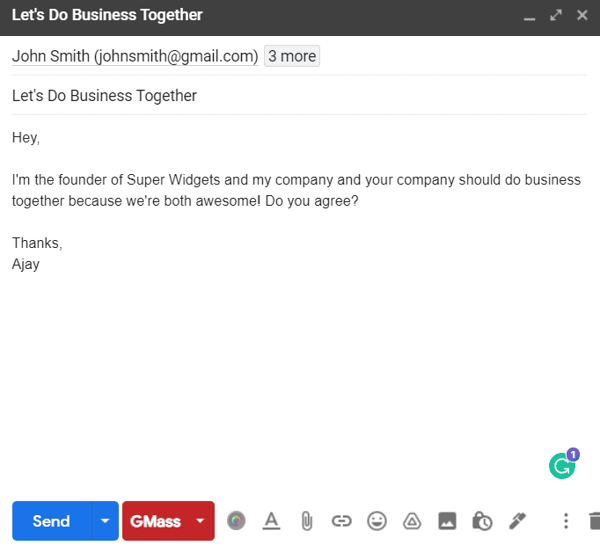The height and width of the screenshot is (553, 600).
Task: Click the blue Send button
Action: [x=52, y=520]
